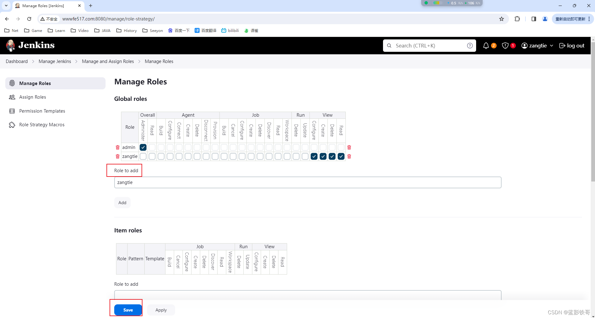Click the Global roles Role to add field
Image resolution: width=595 pixels, height=318 pixels.
308,182
